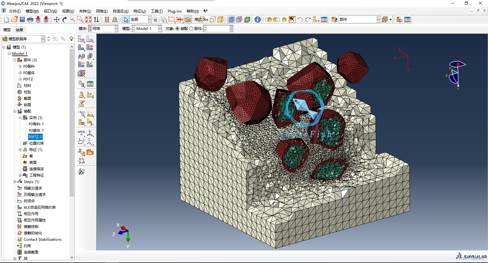This screenshot has width=488, height=263.
Task: Open the 网格(E) menu
Action: point(102,11)
